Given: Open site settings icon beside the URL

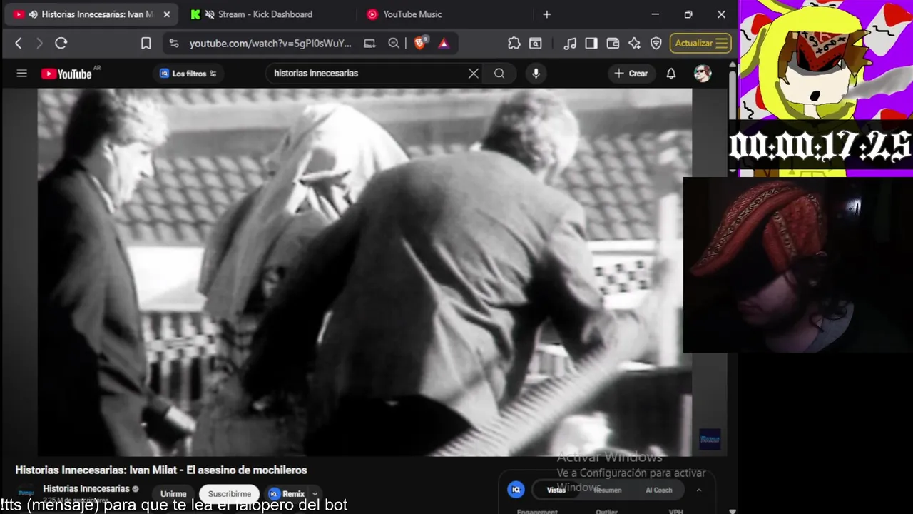Looking at the screenshot, I should (174, 44).
